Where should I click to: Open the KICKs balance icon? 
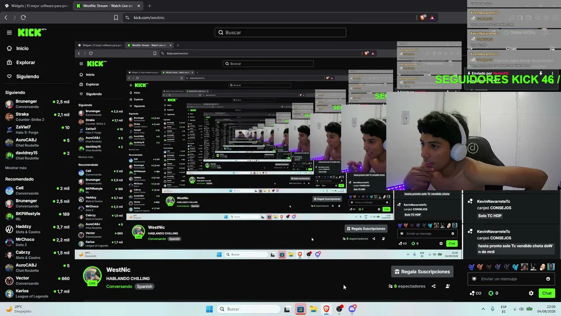(x=491, y=293)
